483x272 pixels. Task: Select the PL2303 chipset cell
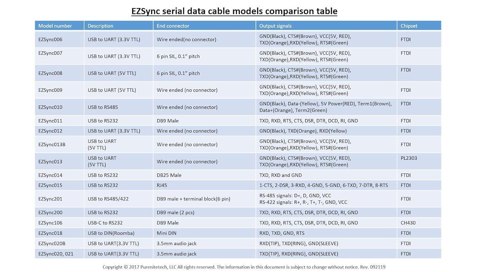(x=409, y=158)
